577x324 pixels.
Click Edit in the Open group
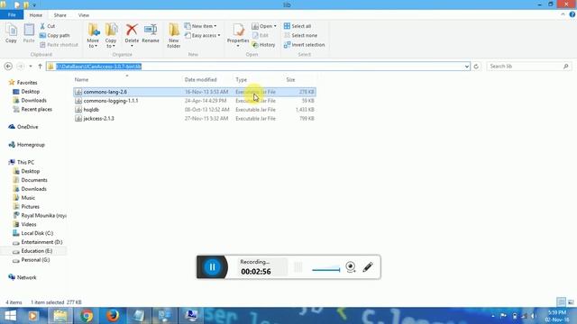point(261,35)
